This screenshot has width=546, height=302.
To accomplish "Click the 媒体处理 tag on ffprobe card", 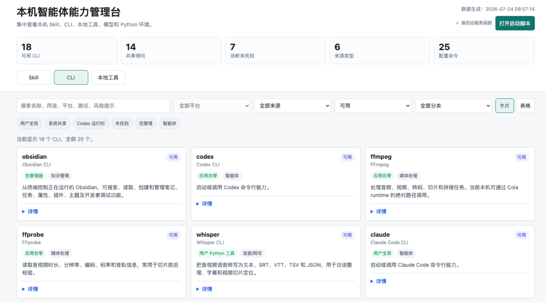I will point(60,254).
